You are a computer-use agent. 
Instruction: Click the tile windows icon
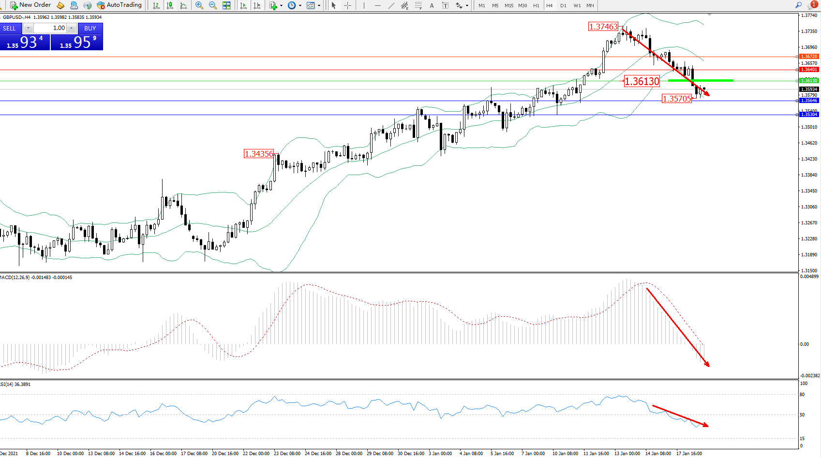click(226, 5)
